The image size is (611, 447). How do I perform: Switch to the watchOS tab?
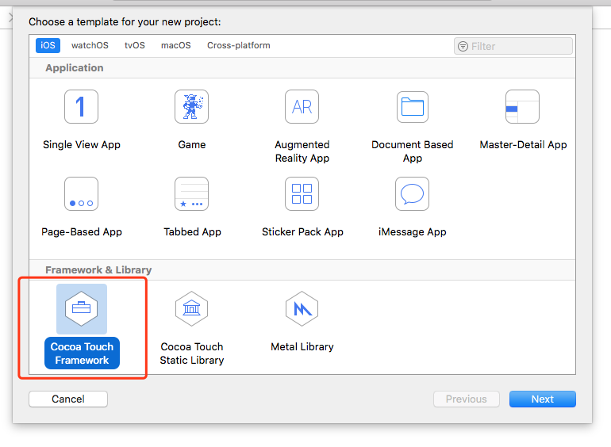90,45
